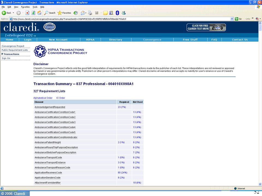This screenshot has width=262, height=196.
Task: Open the Tools menu
Action: [x=35, y=7]
